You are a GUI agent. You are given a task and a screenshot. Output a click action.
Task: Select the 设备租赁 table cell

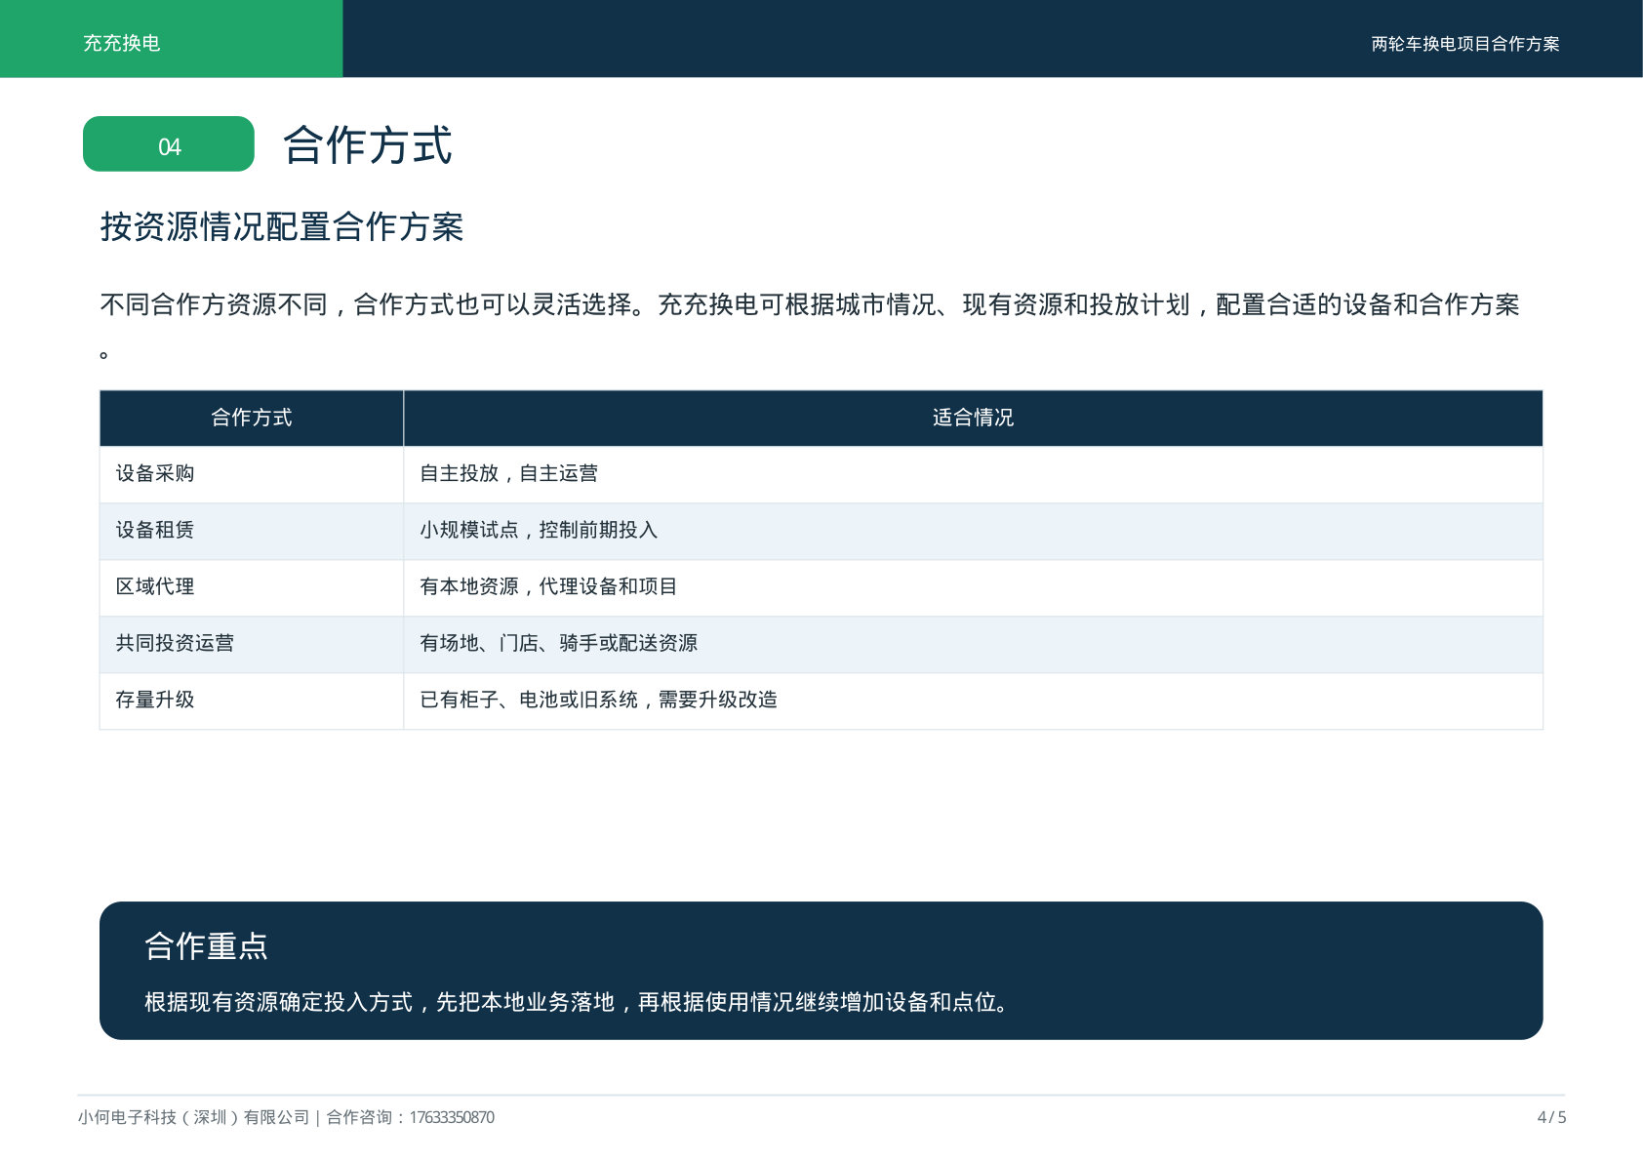click(252, 531)
